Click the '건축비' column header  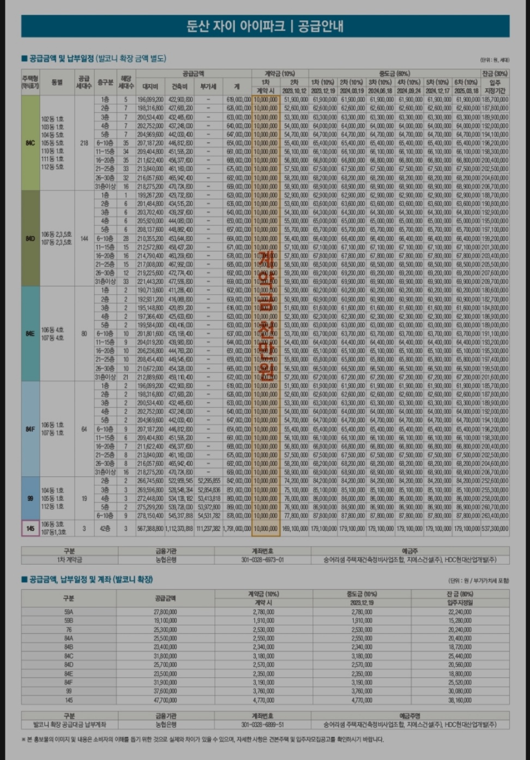[179, 87]
